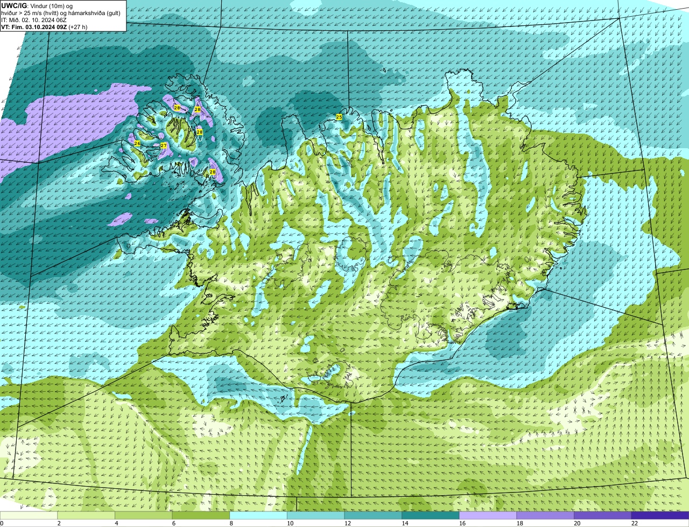Screen dimensions: 689x527
Task: Choose the dark purple legend swatch above 22
Action: coord(660,515)
